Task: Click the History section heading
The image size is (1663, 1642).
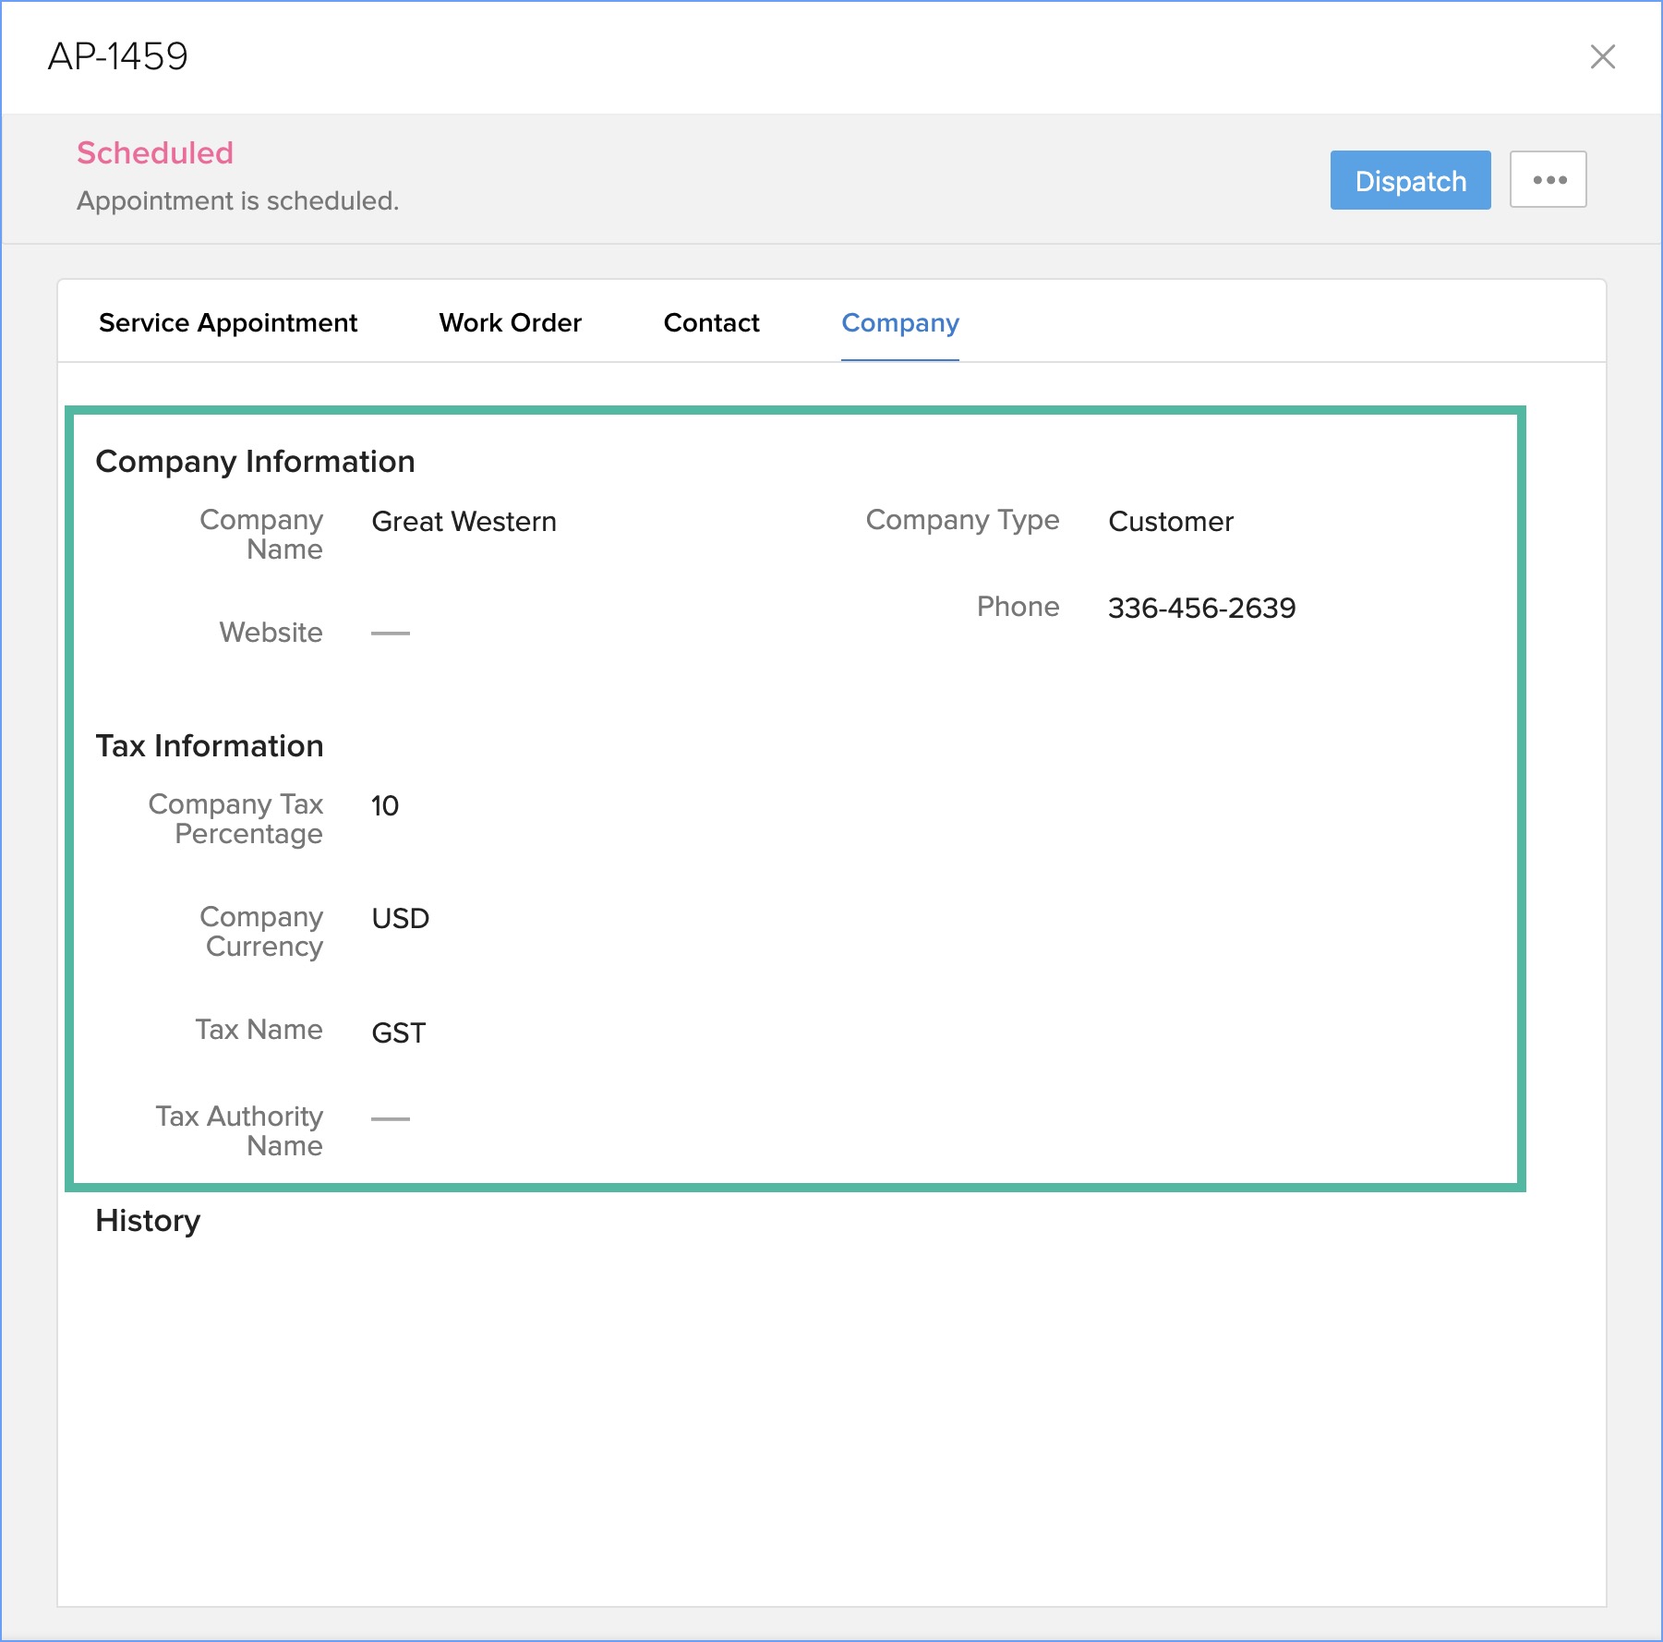Action: coord(148,1221)
